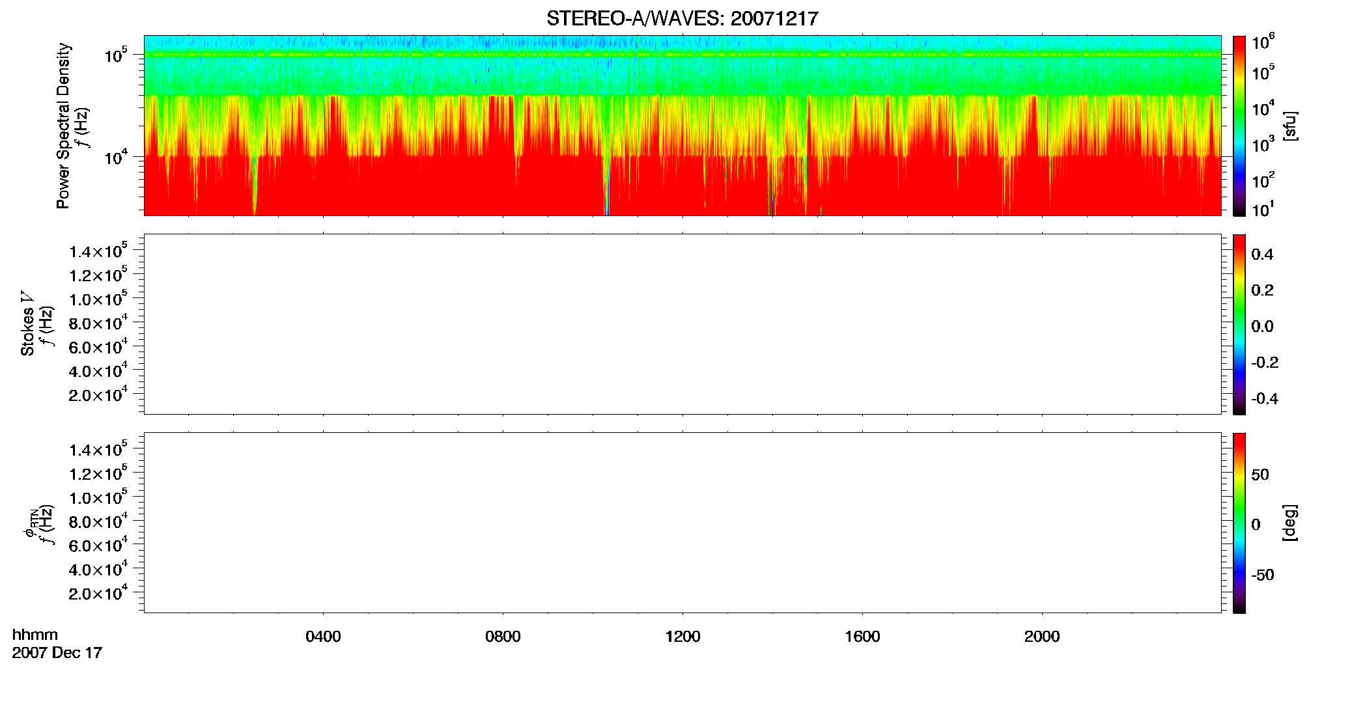Image resolution: width=1365 pixels, height=703 pixels.
Task: Click the 6.0×10^4 tick of the φ RTN panel
Action: pyautogui.click(x=98, y=545)
